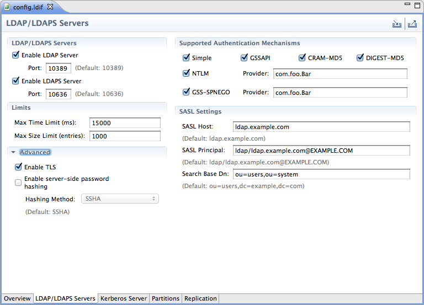424x305 pixels.
Task: Enable server-side password hashing
Action: point(18,182)
